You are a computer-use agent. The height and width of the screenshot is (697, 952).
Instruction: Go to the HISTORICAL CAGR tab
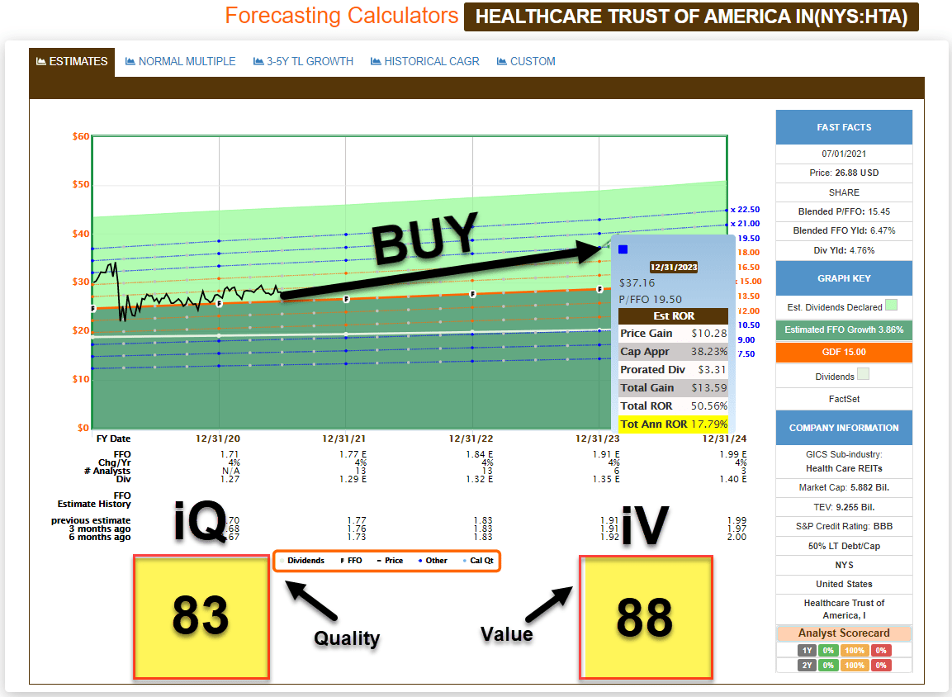(425, 62)
